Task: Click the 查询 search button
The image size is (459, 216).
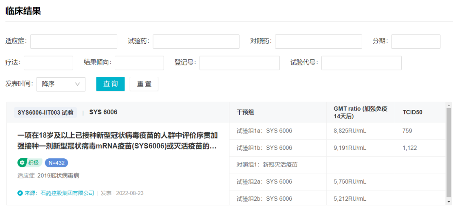Action: [110, 84]
